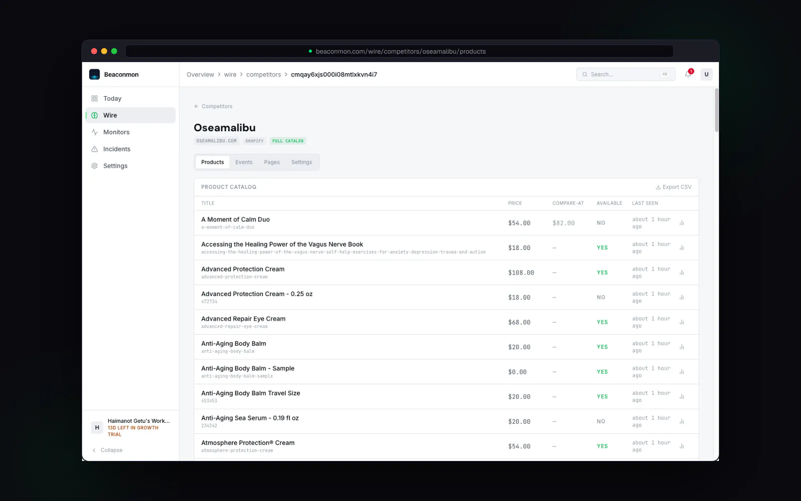This screenshot has height=501, width=801.
Task: Switch to the Events tab
Action: pos(244,162)
